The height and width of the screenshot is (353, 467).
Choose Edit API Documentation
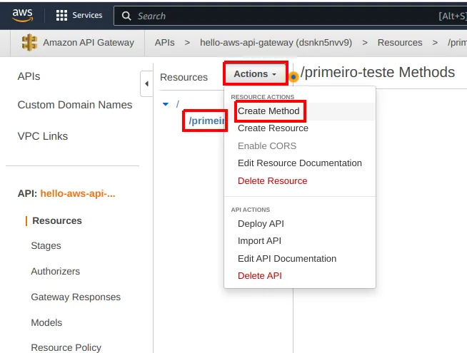coord(287,258)
